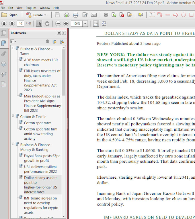The width and height of the screenshot is (195, 219).
Task: Click the Bookmarks panel right arrow button
Action: click(x=64, y=33)
